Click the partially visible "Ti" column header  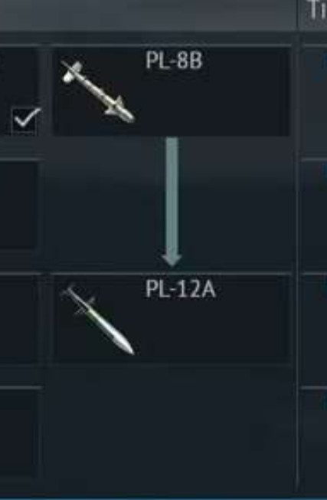click(x=313, y=13)
